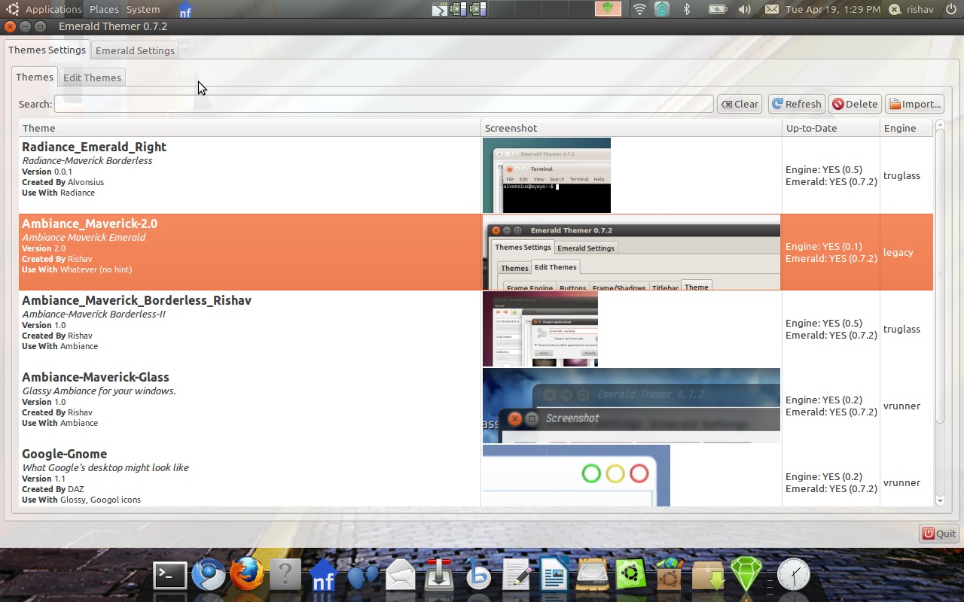Open the package download box dock icon
Viewport: 964px width, 602px height.
708,576
